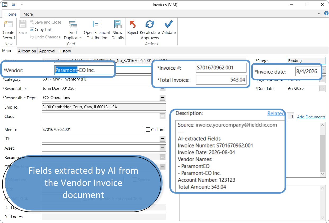The image size is (329, 223).
Task: Click the form icon in the title bar
Action: [x=5, y=4]
